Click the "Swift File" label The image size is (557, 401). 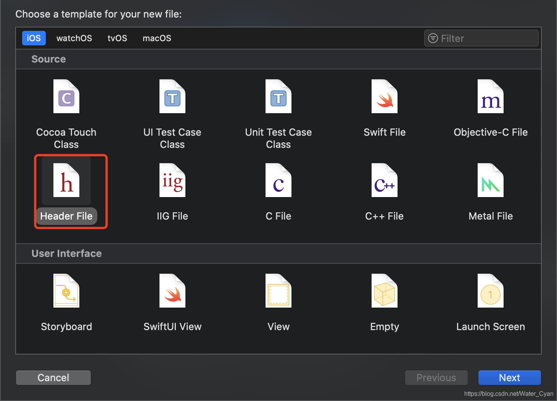coord(385,132)
